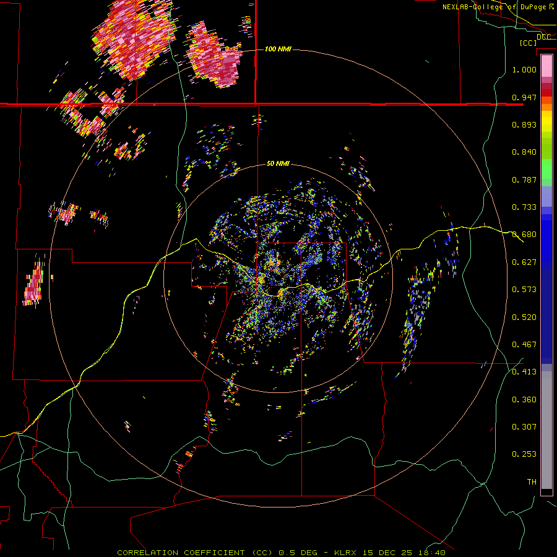Click the dark blue segment of the color bar

(546, 316)
